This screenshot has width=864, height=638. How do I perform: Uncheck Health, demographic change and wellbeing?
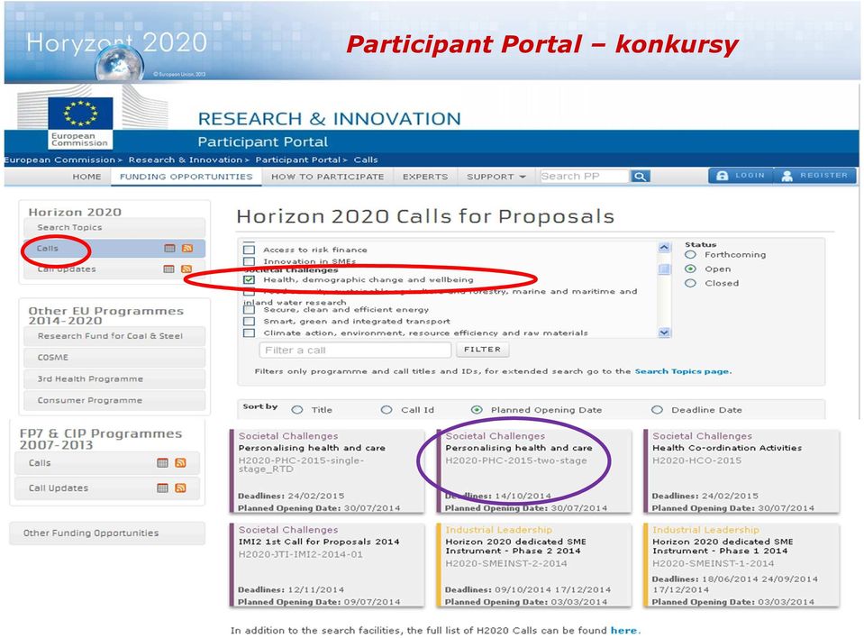[x=249, y=279]
